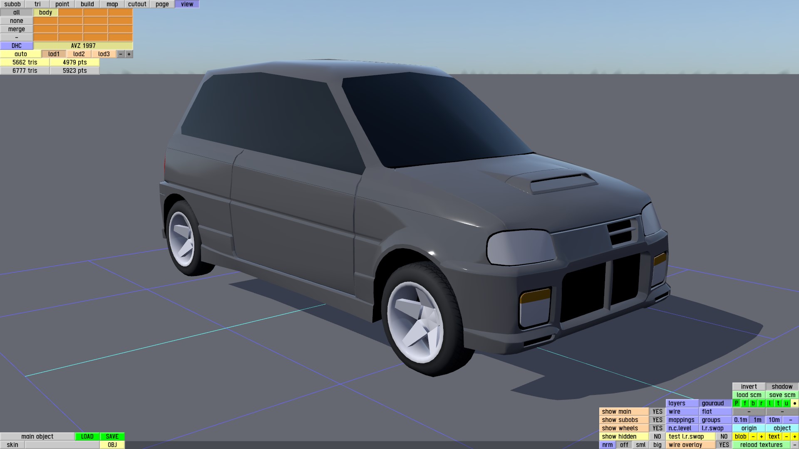Select the body subobject slot
The width and height of the screenshot is (799, 449).
pos(45,12)
